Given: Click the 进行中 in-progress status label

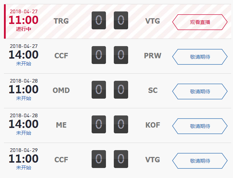Looking at the screenshot, I should point(24,29).
